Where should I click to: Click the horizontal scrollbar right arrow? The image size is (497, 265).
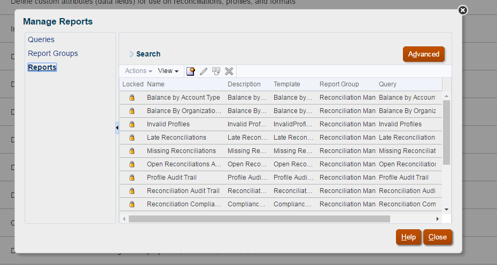tap(438, 219)
